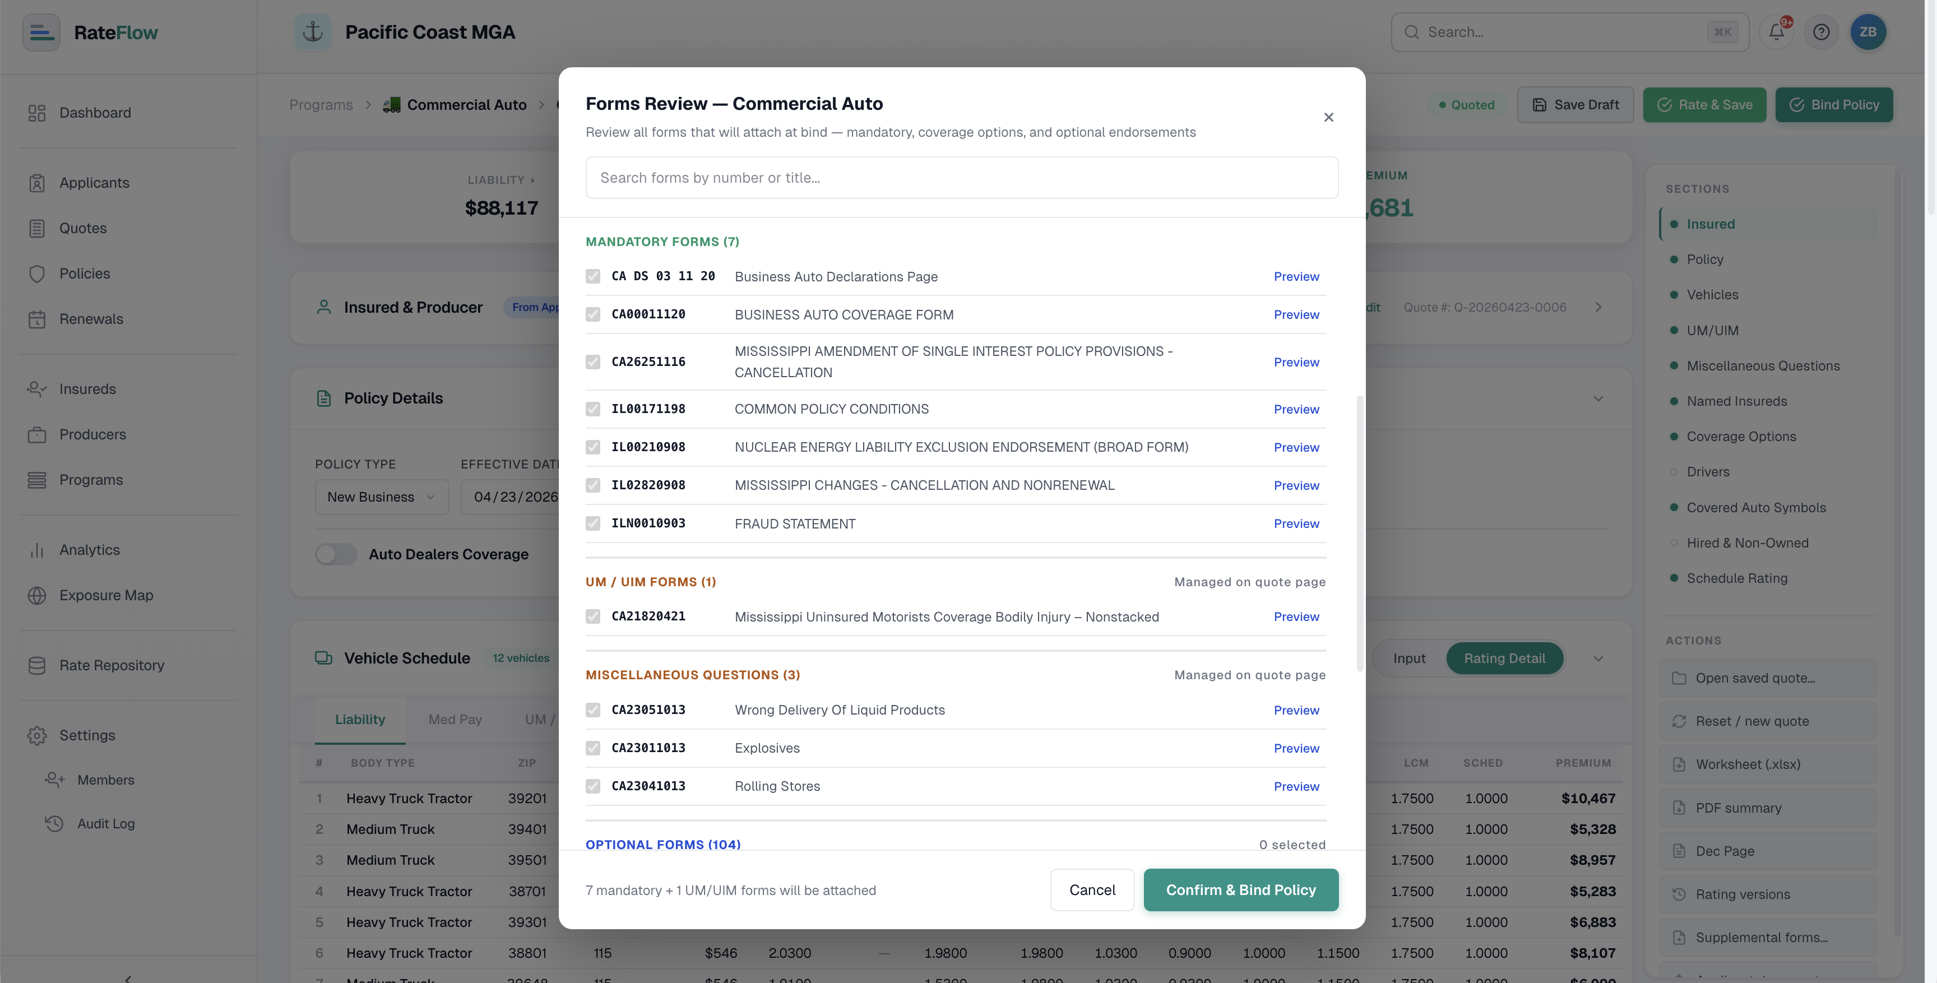Click Confirm & Bind Policy button
The image size is (1937, 983).
pyautogui.click(x=1241, y=891)
